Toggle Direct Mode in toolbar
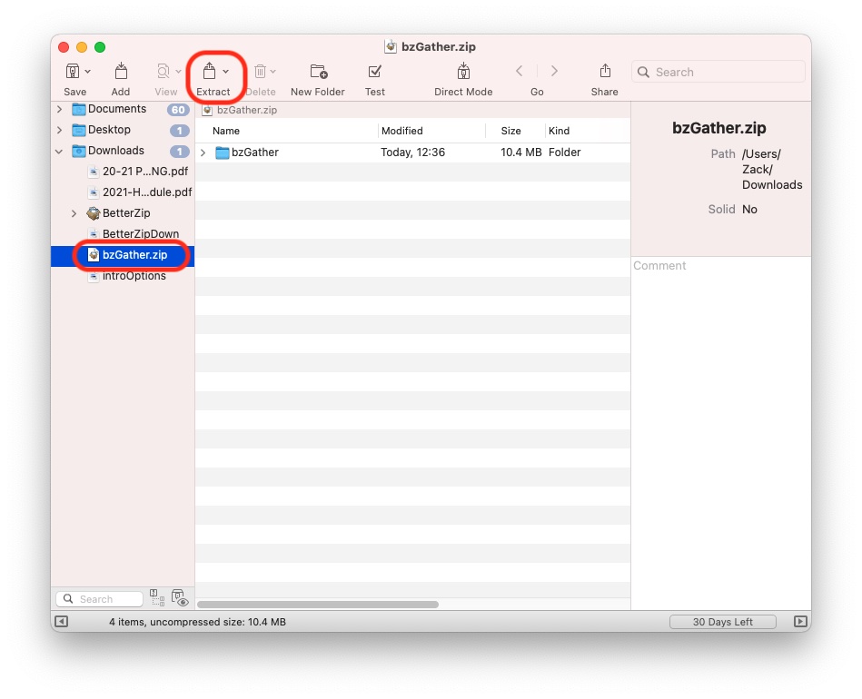 (x=463, y=72)
